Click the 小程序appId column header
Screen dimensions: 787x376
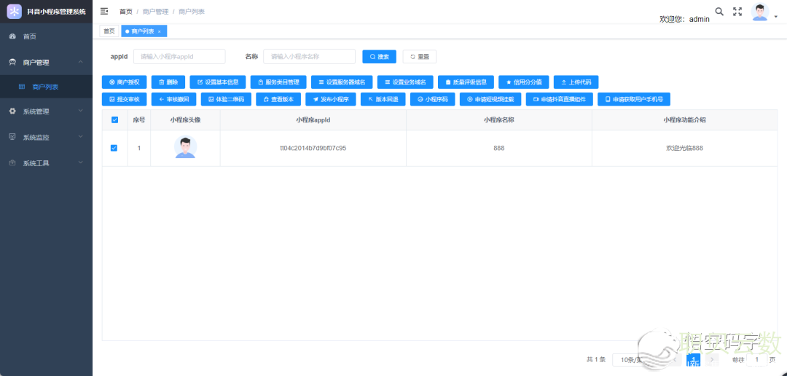[313, 120]
